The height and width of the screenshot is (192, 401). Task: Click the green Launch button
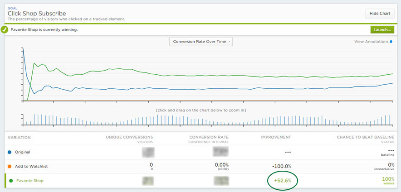382,29
